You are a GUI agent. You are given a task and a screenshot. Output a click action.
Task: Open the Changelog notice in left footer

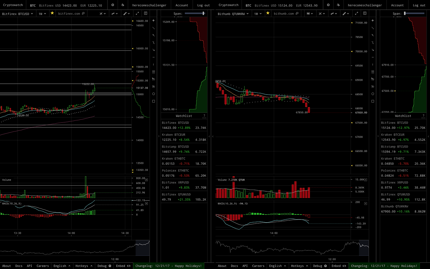pyautogui.click(x=169, y=266)
